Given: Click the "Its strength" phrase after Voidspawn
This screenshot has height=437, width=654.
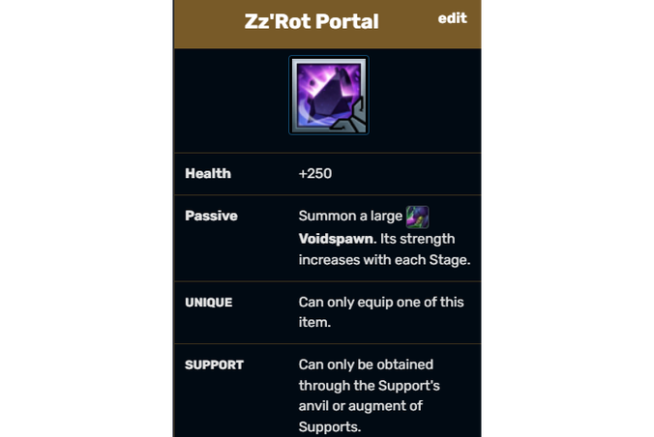Looking at the screenshot, I should (x=418, y=239).
